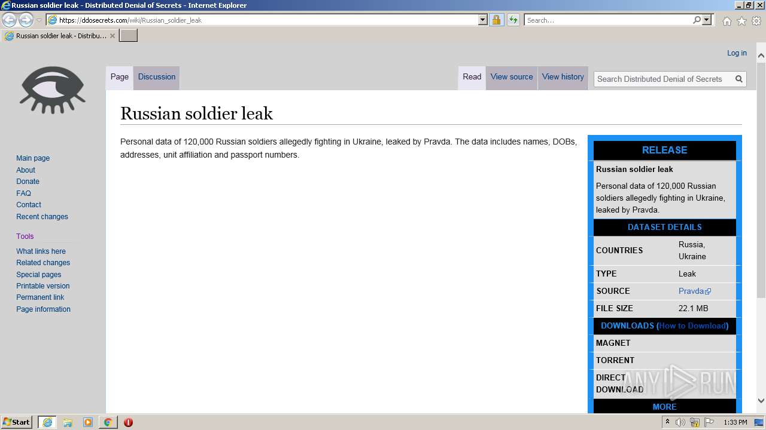This screenshot has height=430, width=766.
Task: Show hidden tray icons arrow
Action: tap(667, 422)
